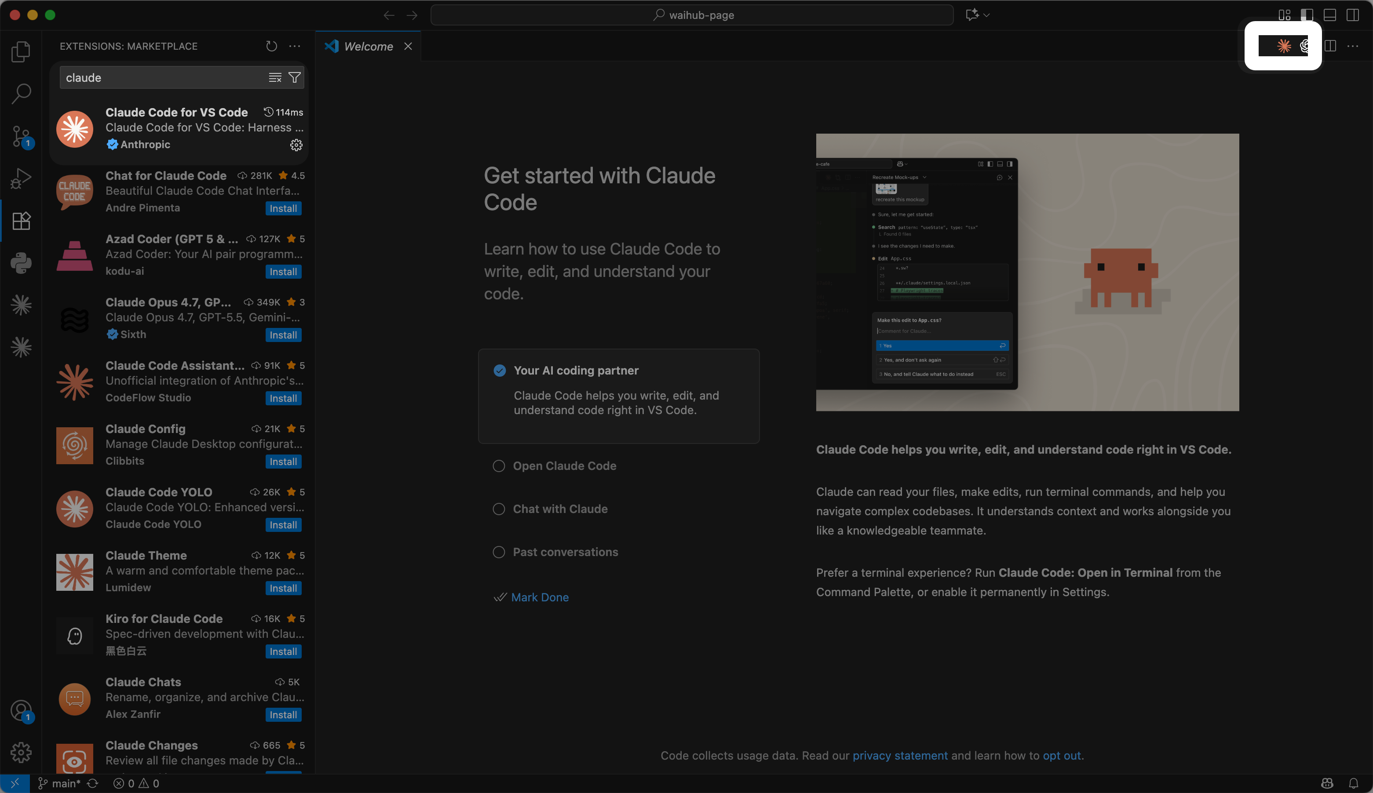Open the Claude Code walkthrough preview image
This screenshot has width=1373, height=793.
coord(1027,273)
